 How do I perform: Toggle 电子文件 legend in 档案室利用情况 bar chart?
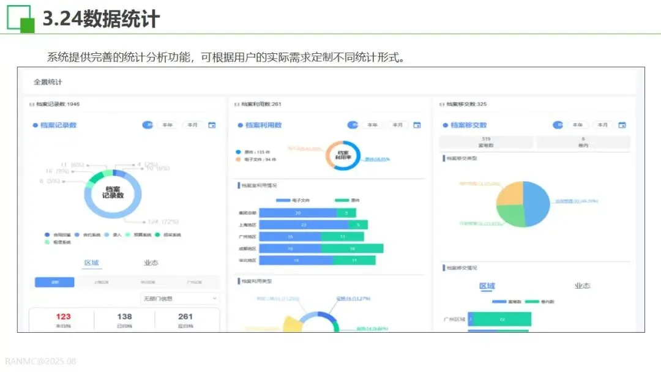(x=293, y=201)
